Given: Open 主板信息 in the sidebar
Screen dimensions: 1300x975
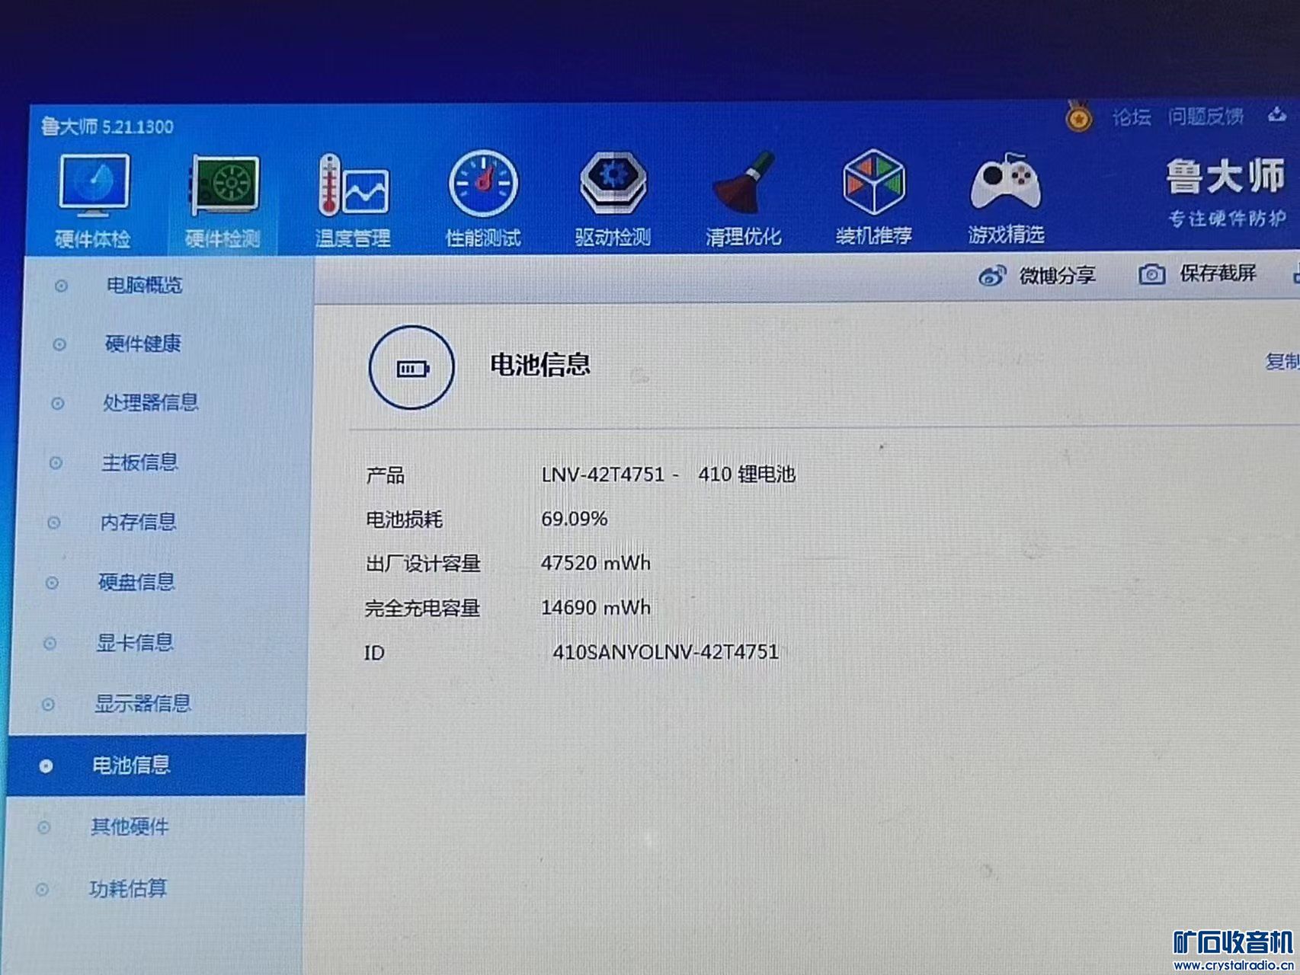Looking at the screenshot, I should click(x=139, y=462).
